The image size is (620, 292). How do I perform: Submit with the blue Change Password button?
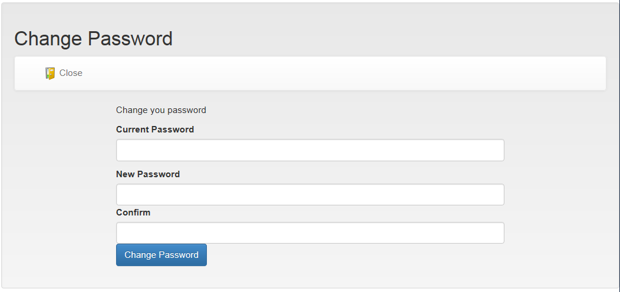(x=161, y=255)
